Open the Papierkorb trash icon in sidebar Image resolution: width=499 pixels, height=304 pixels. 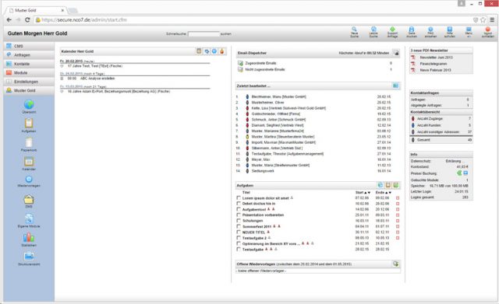point(29,142)
